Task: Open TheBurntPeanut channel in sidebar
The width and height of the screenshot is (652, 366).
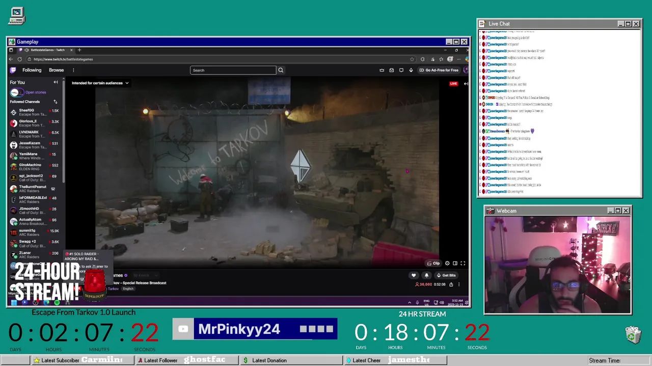Action: tap(35, 189)
